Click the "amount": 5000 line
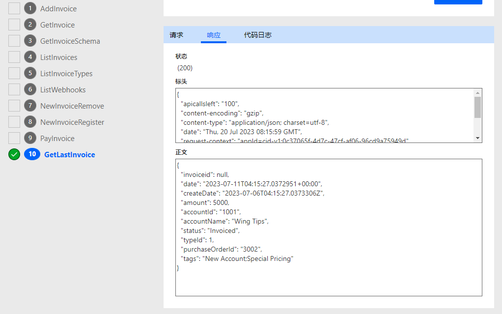 click(205, 202)
